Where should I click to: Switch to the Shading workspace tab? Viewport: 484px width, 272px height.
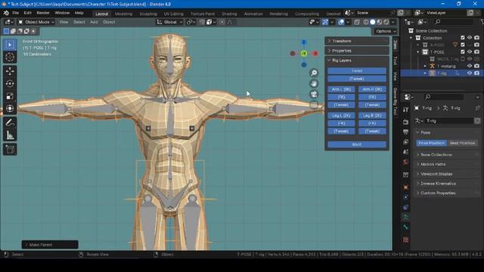pyautogui.click(x=229, y=14)
